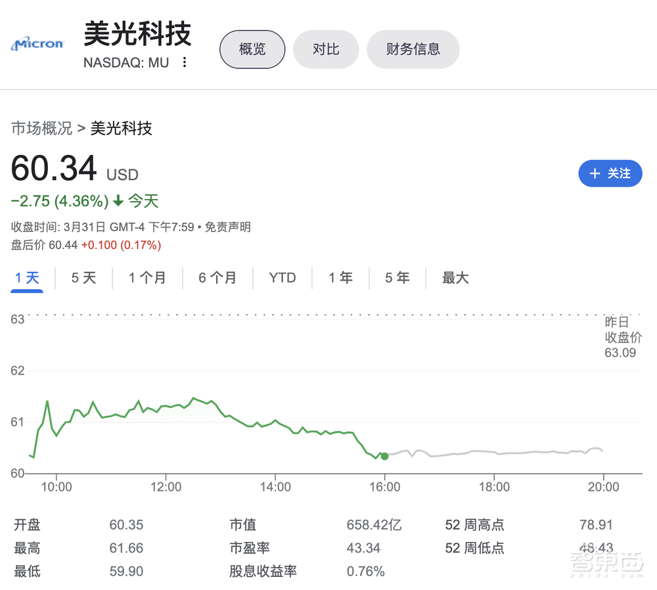
Task: Choose the 6个月 time range
Action: (217, 277)
